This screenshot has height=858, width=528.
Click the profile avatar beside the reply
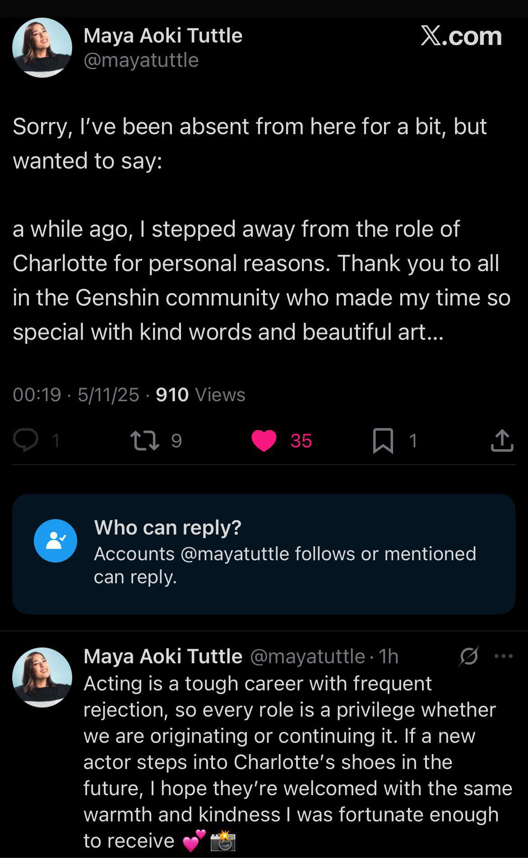[42, 677]
